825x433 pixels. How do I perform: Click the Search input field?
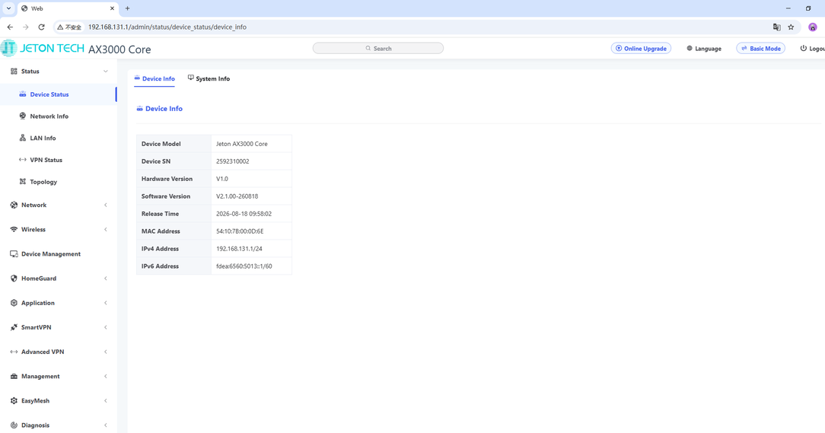point(378,49)
